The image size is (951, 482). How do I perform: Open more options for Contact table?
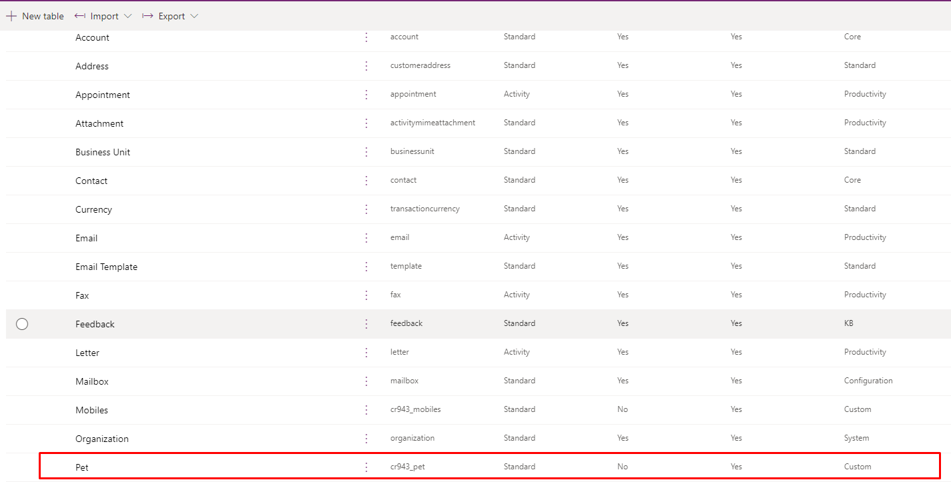pyautogui.click(x=366, y=181)
